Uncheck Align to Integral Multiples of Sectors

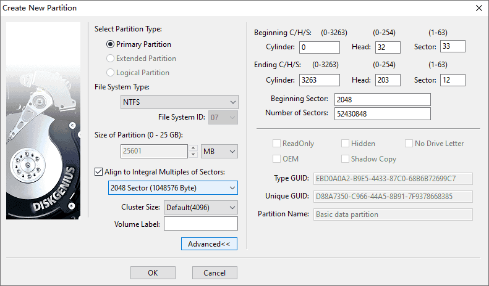click(100, 171)
